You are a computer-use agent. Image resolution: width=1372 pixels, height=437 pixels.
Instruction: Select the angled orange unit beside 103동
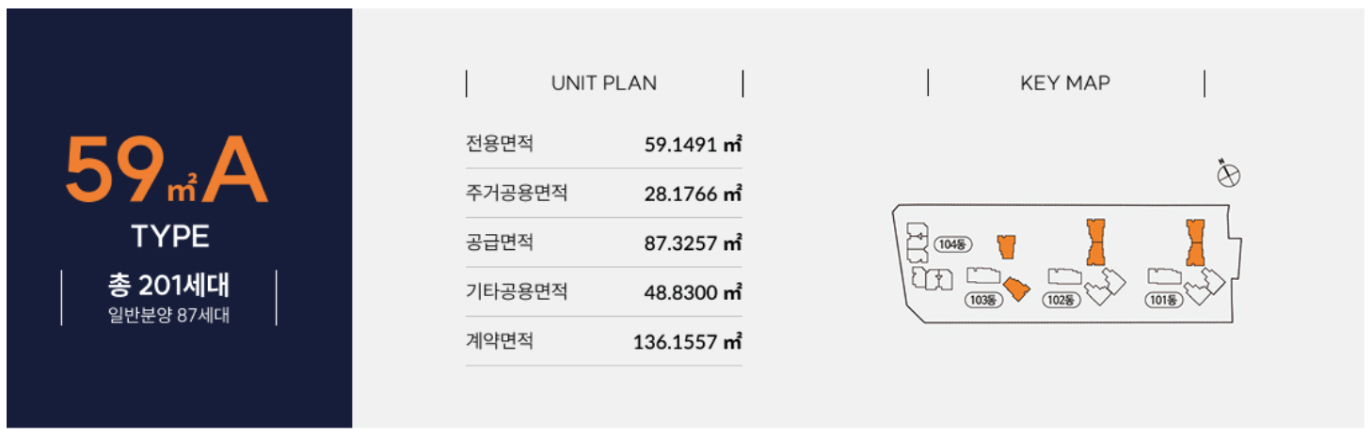pyautogui.click(x=1016, y=289)
